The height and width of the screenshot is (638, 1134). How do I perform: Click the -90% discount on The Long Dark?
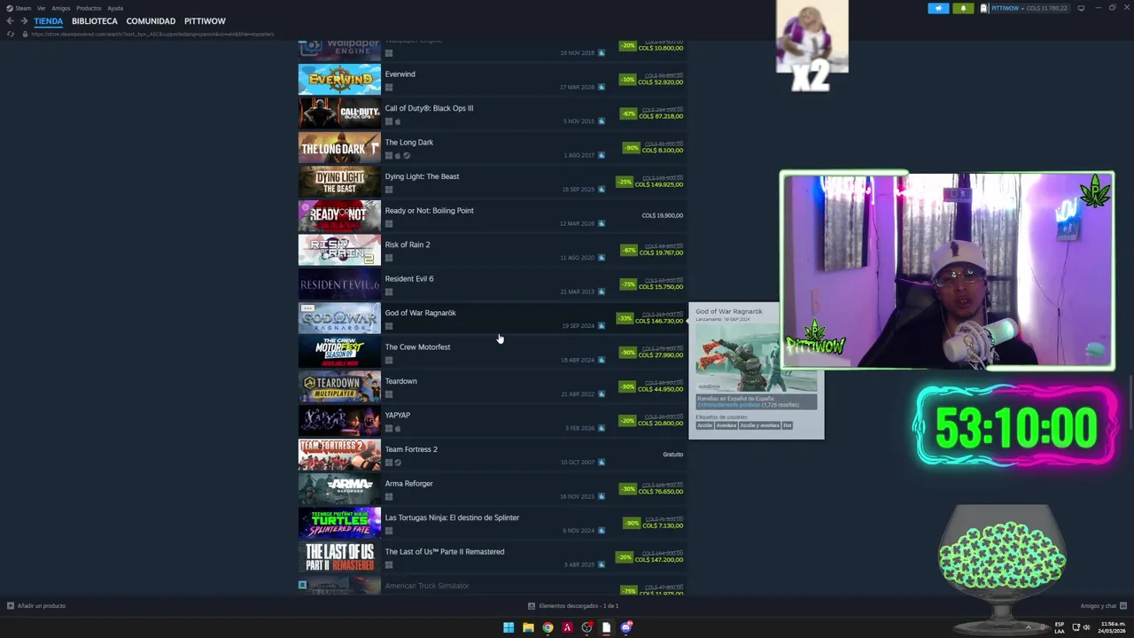click(x=631, y=148)
